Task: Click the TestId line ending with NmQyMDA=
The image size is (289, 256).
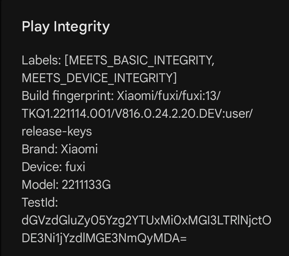Action: (x=104, y=238)
